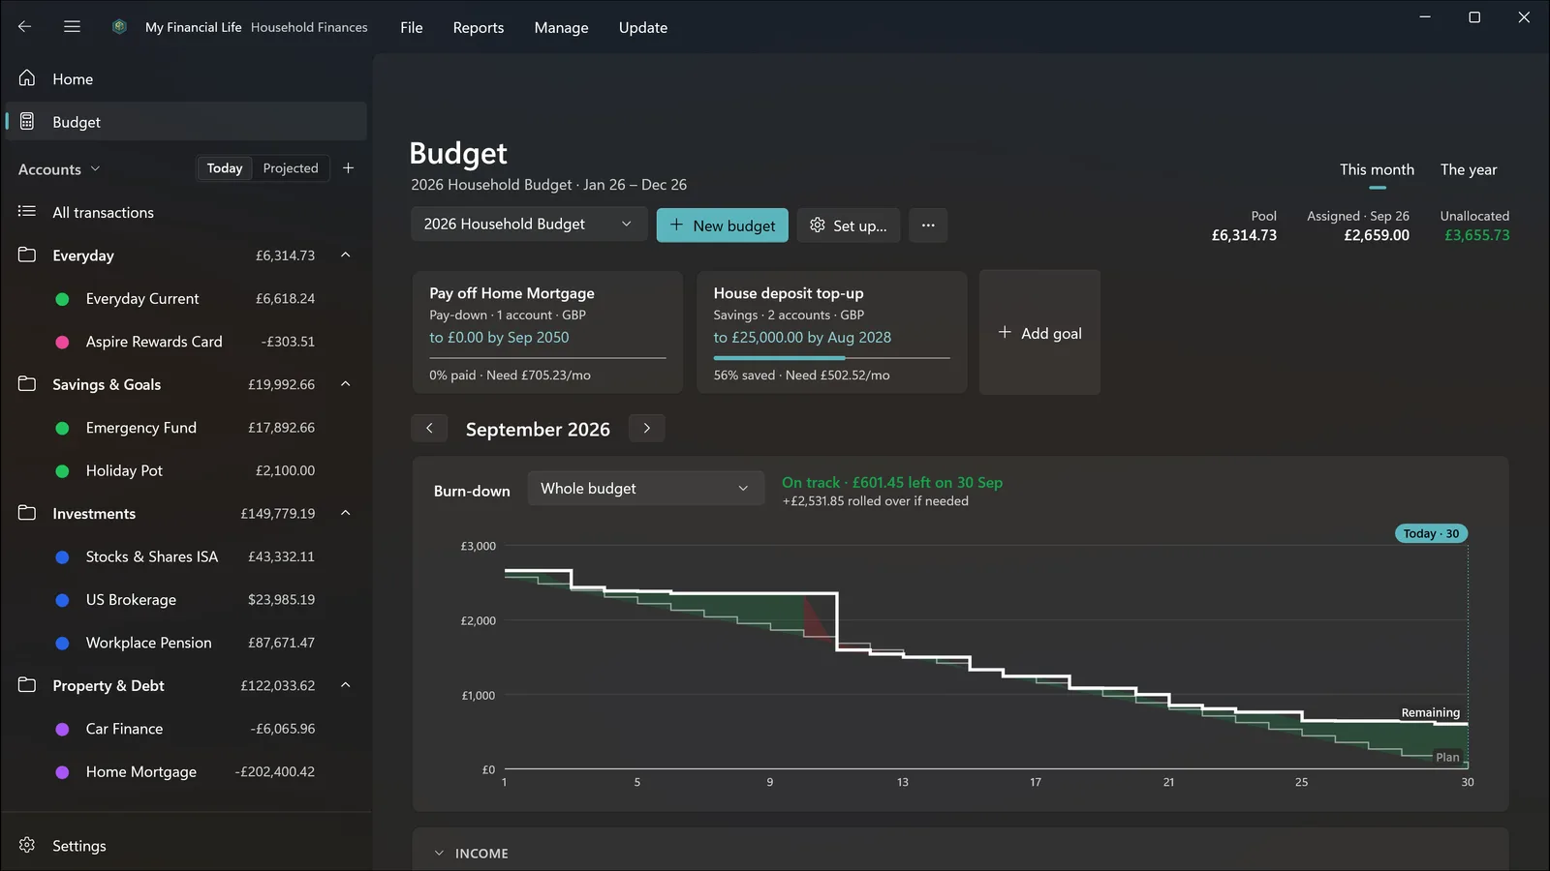Viewport: 1550px width, 871px height.
Task: Add a new account with plus icon
Action: 349,168
